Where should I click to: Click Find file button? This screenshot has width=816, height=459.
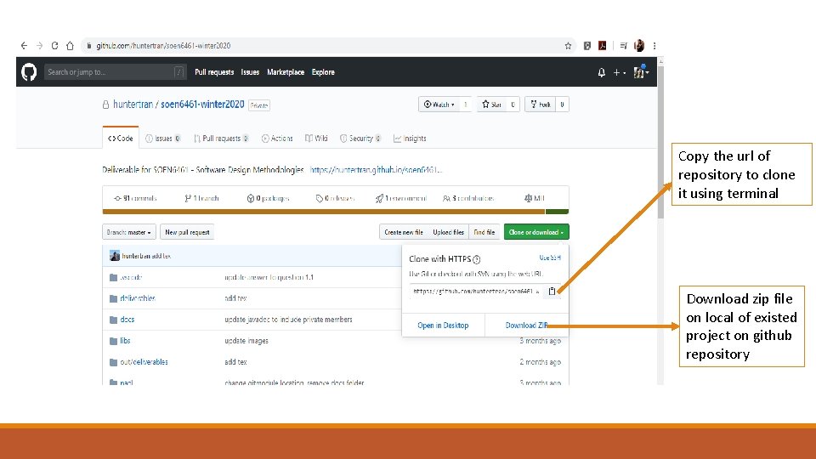(484, 232)
